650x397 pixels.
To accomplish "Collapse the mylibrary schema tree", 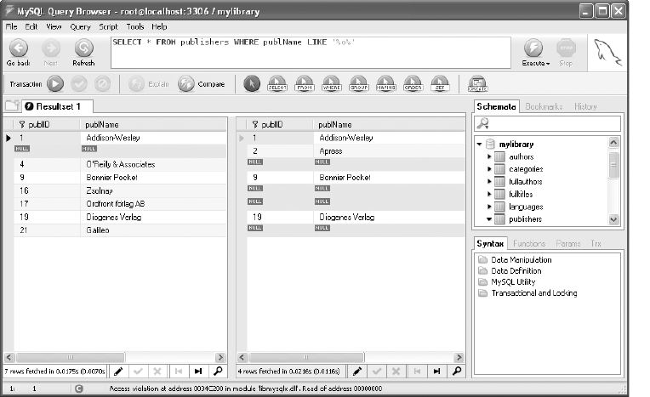I will (479, 145).
